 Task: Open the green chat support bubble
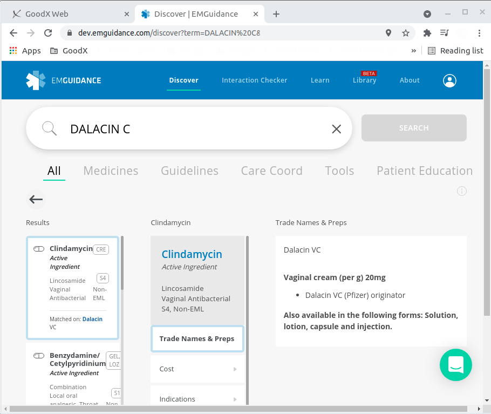tap(455, 365)
